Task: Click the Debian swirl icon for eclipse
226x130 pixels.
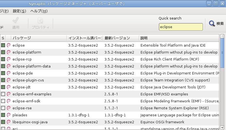Action: tap(9, 45)
